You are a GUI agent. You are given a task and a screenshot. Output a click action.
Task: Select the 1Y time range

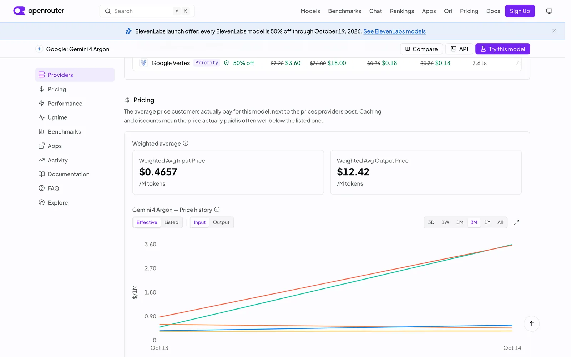tap(487, 222)
